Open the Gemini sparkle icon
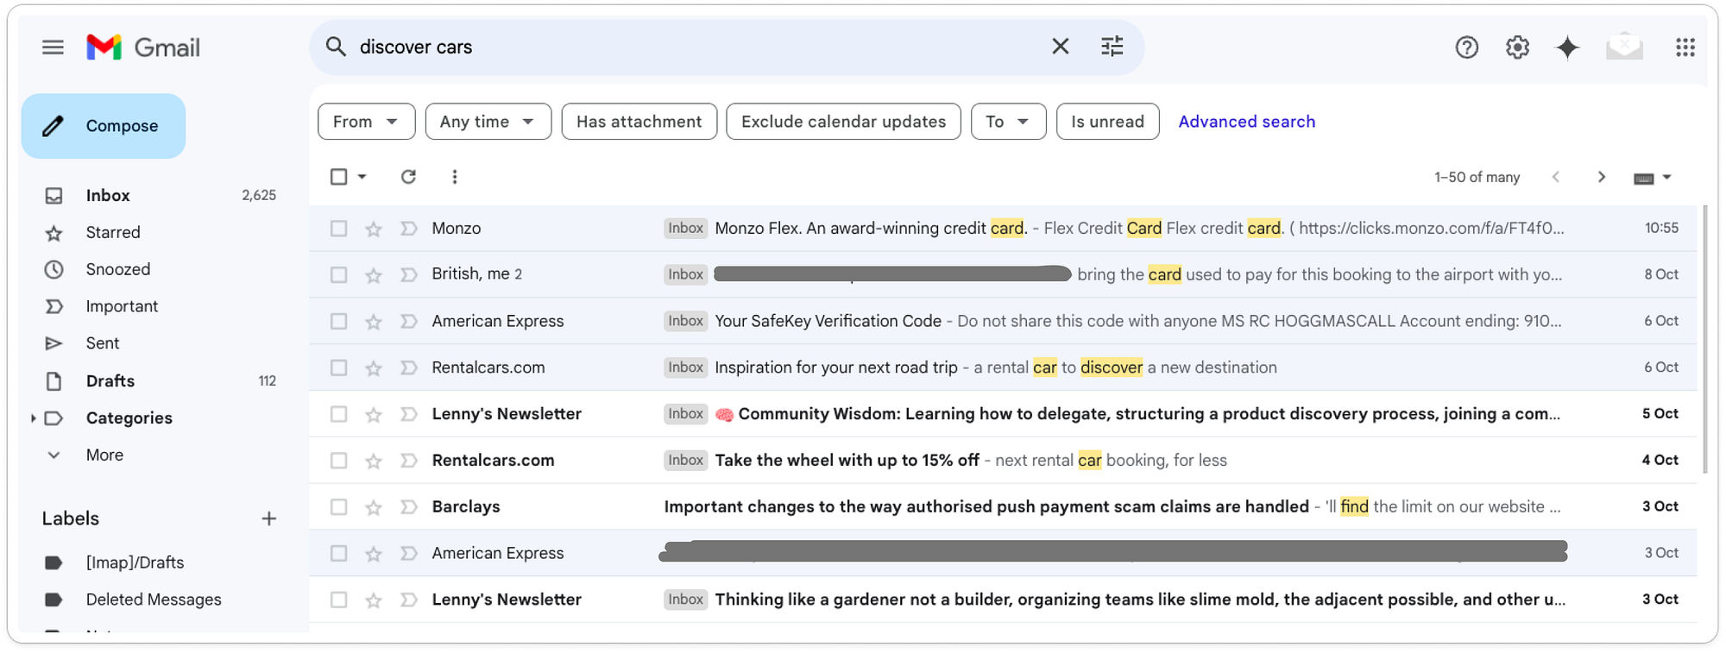The width and height of the screenshot is (1726, 653). [1567, 47]
